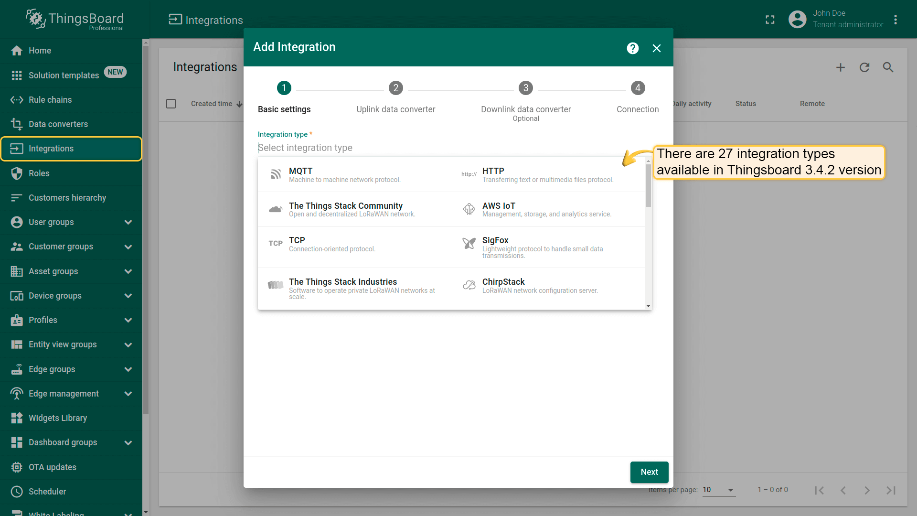Expand the Device groups submenu

click(128, 296)
